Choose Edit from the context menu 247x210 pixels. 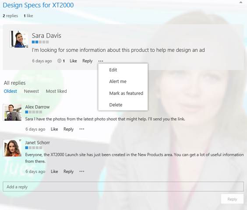click(x=113, y=70)
